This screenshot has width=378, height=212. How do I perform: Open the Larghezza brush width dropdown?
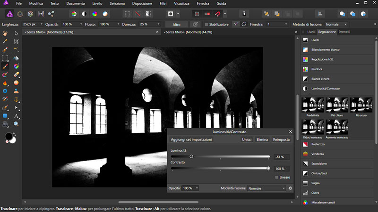42,24
